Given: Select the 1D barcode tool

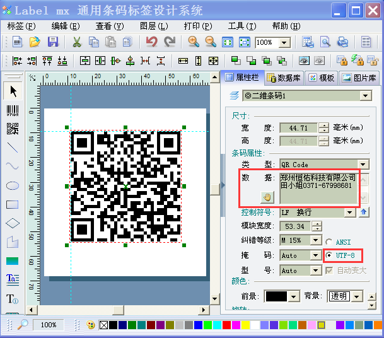Looking at the screenshot, I should pyautogui.click(x=13, y=110).
